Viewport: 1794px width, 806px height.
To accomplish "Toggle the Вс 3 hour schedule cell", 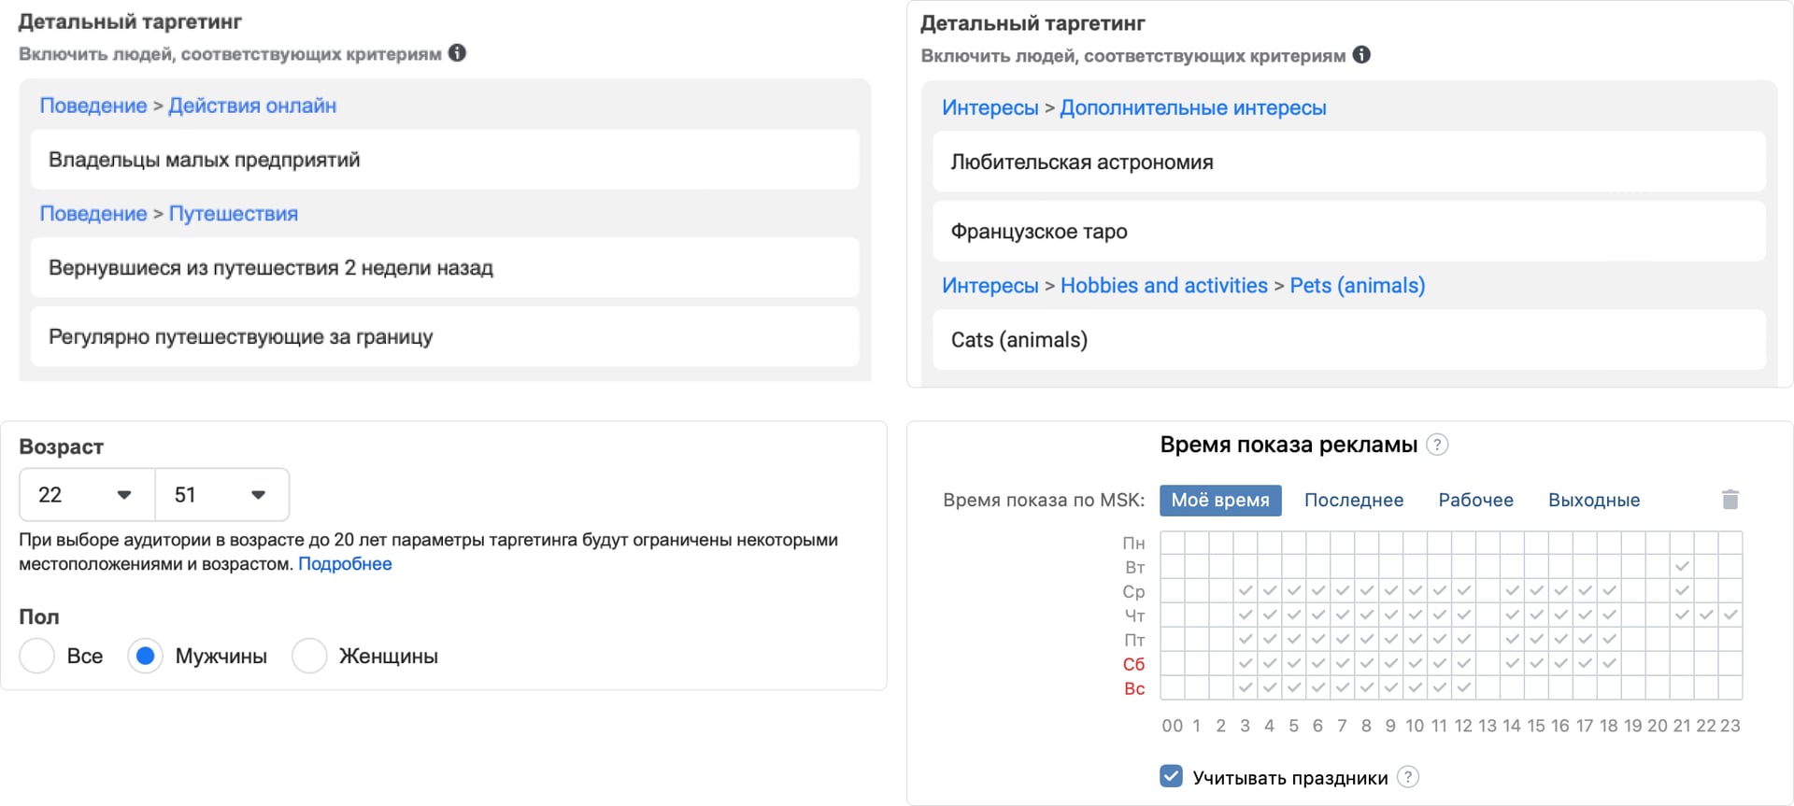I will [x=1245, y=688].
